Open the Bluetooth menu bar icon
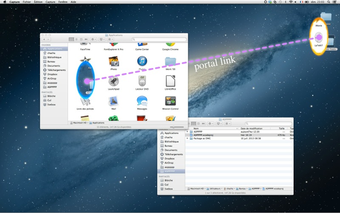This screenshot has width=340, height=213. (285, 2)
